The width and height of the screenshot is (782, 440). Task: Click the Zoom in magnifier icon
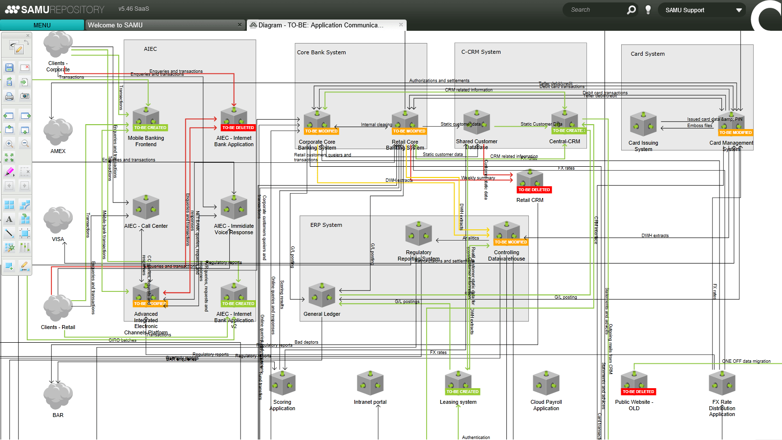coord(9,143)
